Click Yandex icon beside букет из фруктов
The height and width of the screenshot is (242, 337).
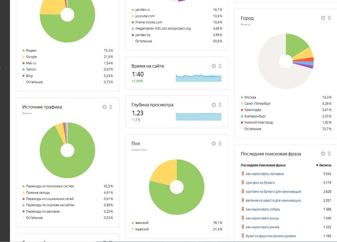[243, 236]
